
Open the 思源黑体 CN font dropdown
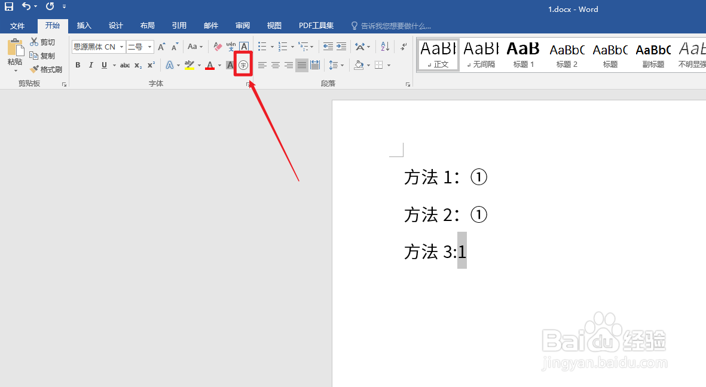(121, 47)
